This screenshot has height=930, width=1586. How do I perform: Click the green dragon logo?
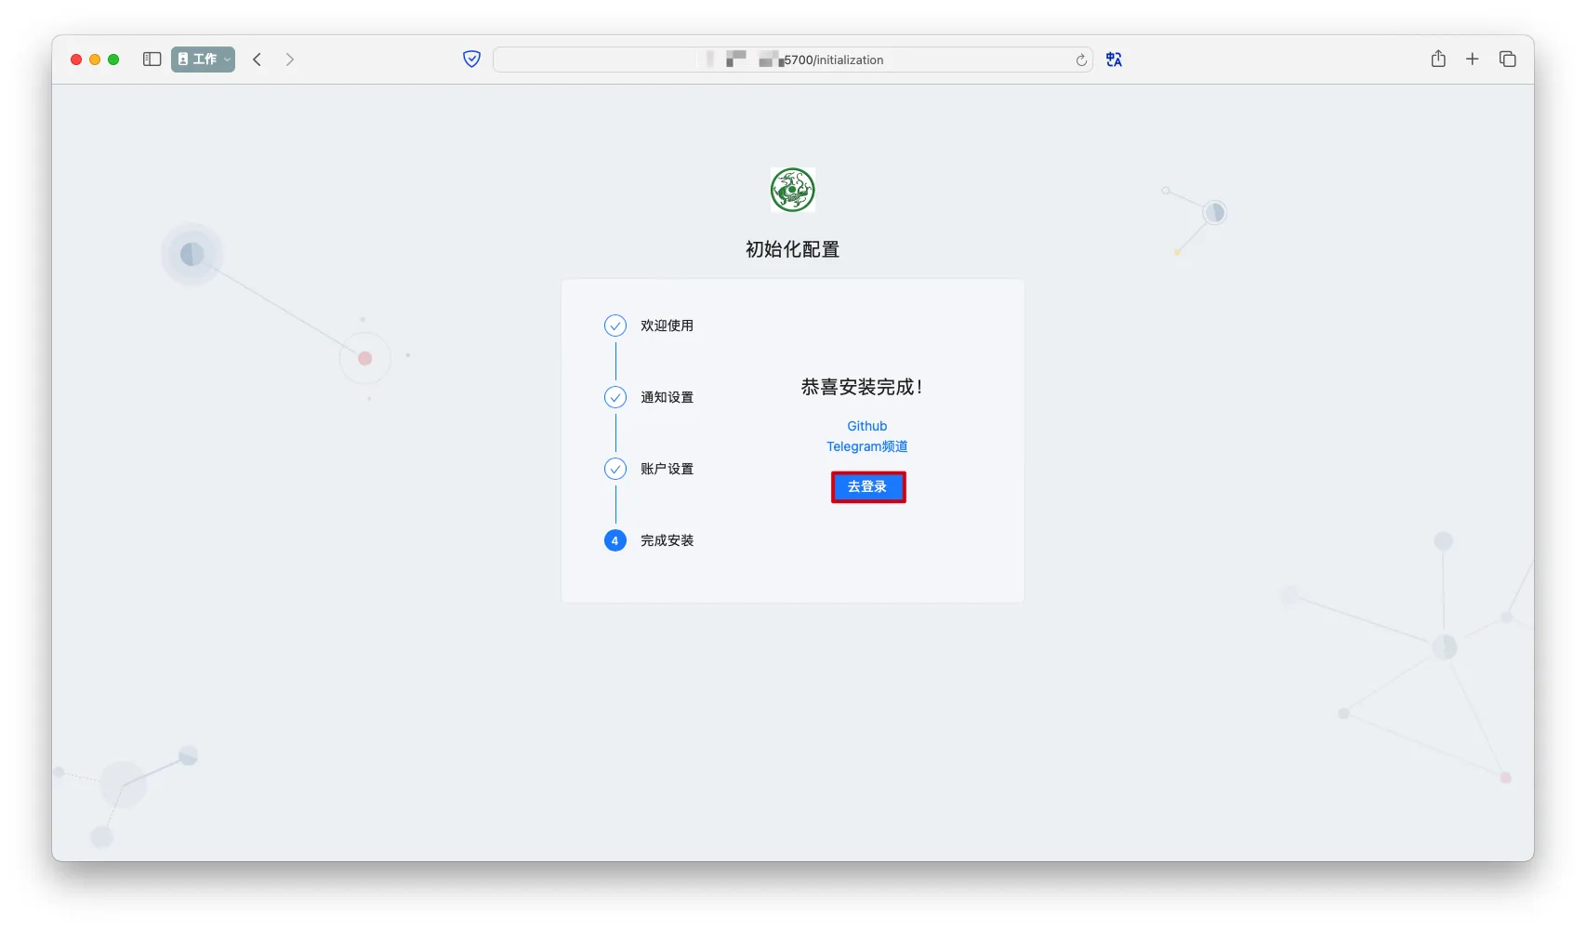[793, 190]
